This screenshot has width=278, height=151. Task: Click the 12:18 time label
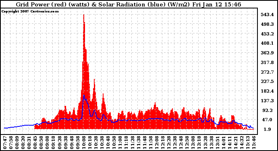[163, 143]
